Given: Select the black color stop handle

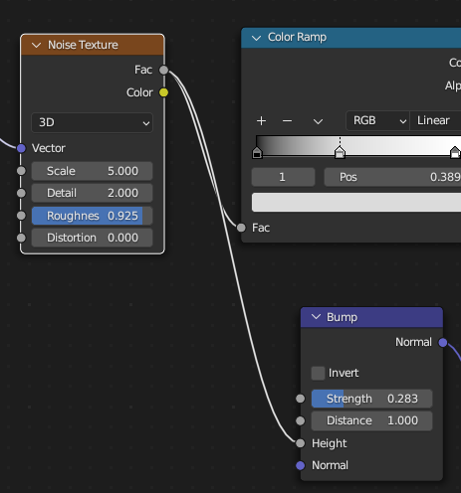Looking at the screenshot, I should [x=257, y=153].
